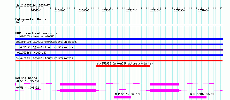Click the long red bar for nsv4270033

[x=119, y=61]
